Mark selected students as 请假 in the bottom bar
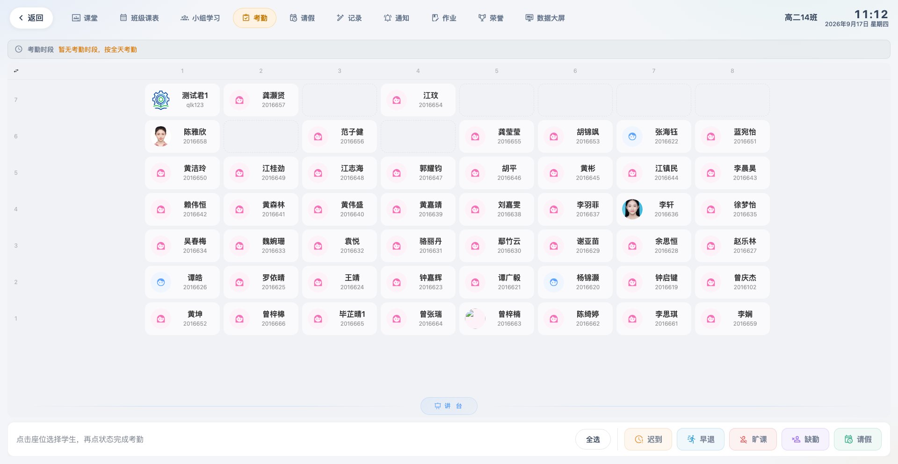Screen dimensions: 898x464 coord(857,439)
